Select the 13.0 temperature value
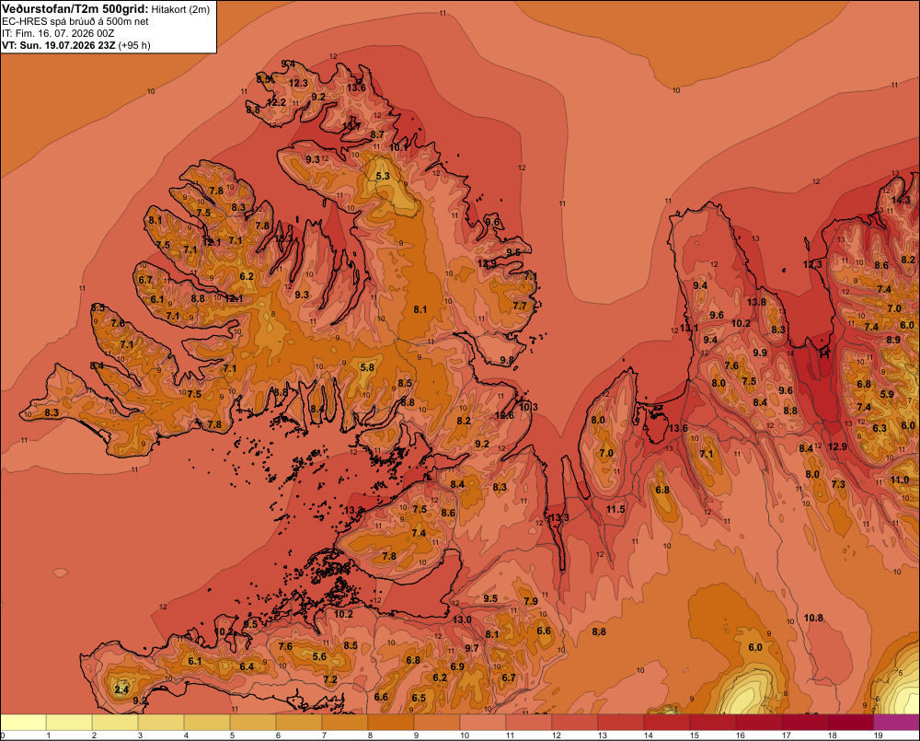920x741 pixels. (x=462, y=619)
